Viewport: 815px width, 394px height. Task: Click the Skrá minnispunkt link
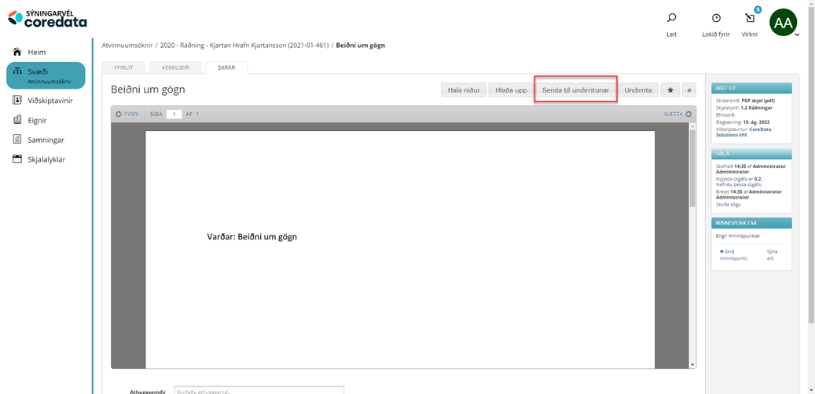pyautogui.click(x=734, y=254)
